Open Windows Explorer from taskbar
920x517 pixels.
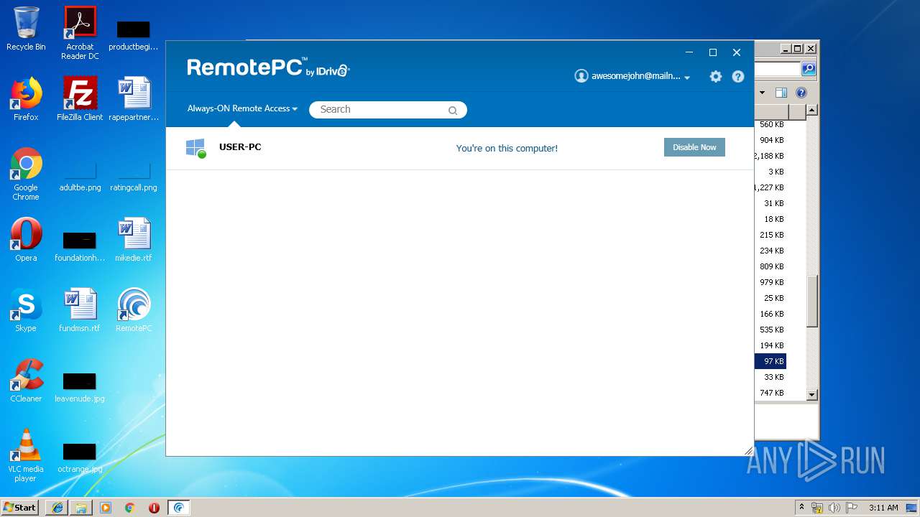pos(81,508)
